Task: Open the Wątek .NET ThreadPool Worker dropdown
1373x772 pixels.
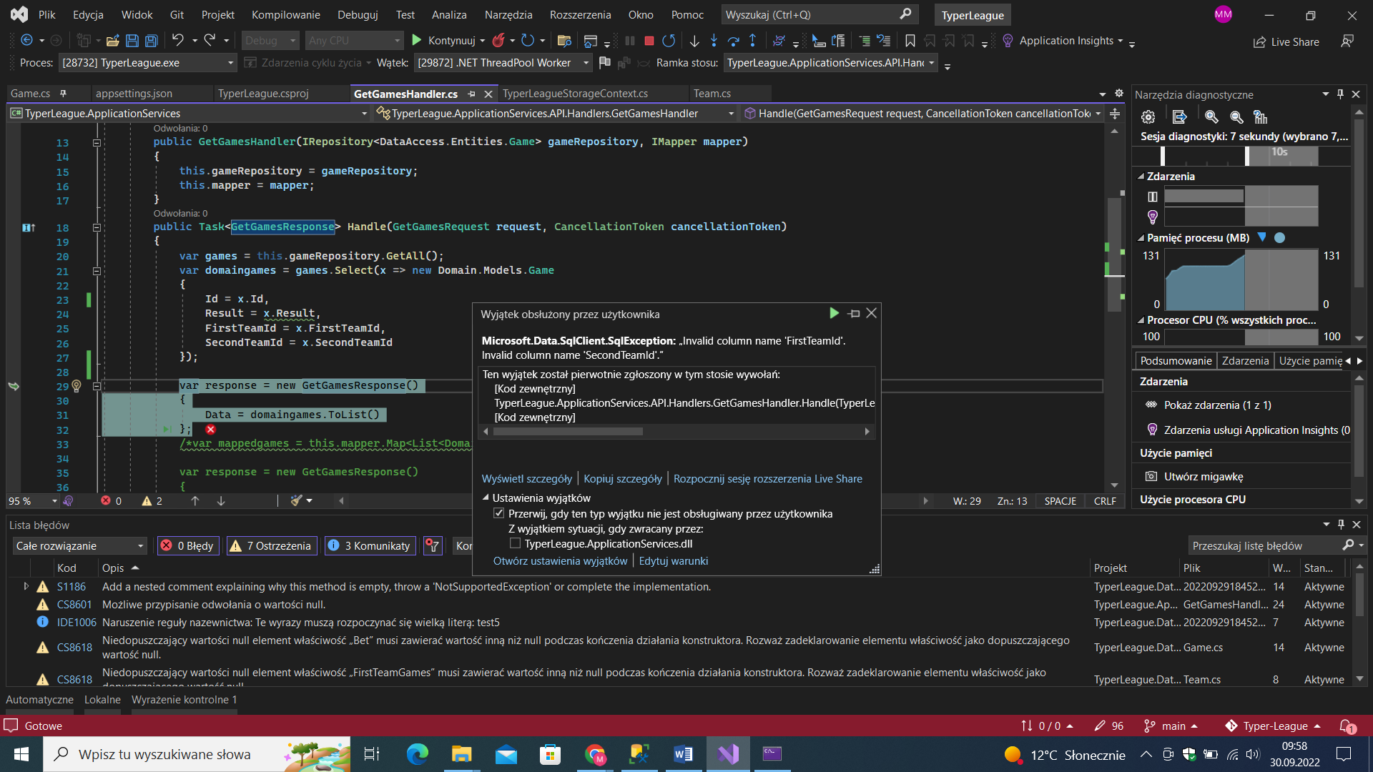Action: click(x=503, y=63)
